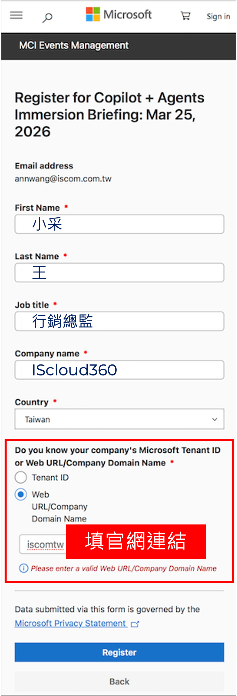Click external link icon after Privacy Statement
Viewport: 237px width, 696px height.
[135, 624]
